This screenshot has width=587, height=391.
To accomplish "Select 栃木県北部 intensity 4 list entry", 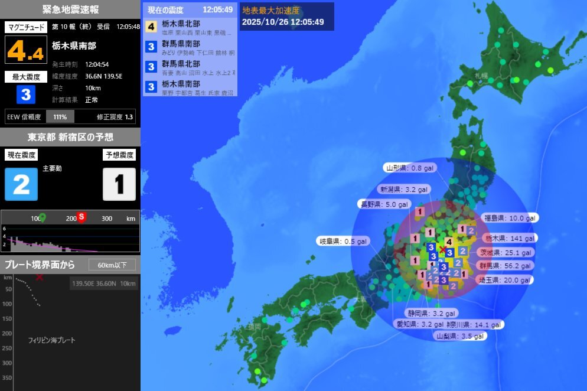I will [190, 27].
